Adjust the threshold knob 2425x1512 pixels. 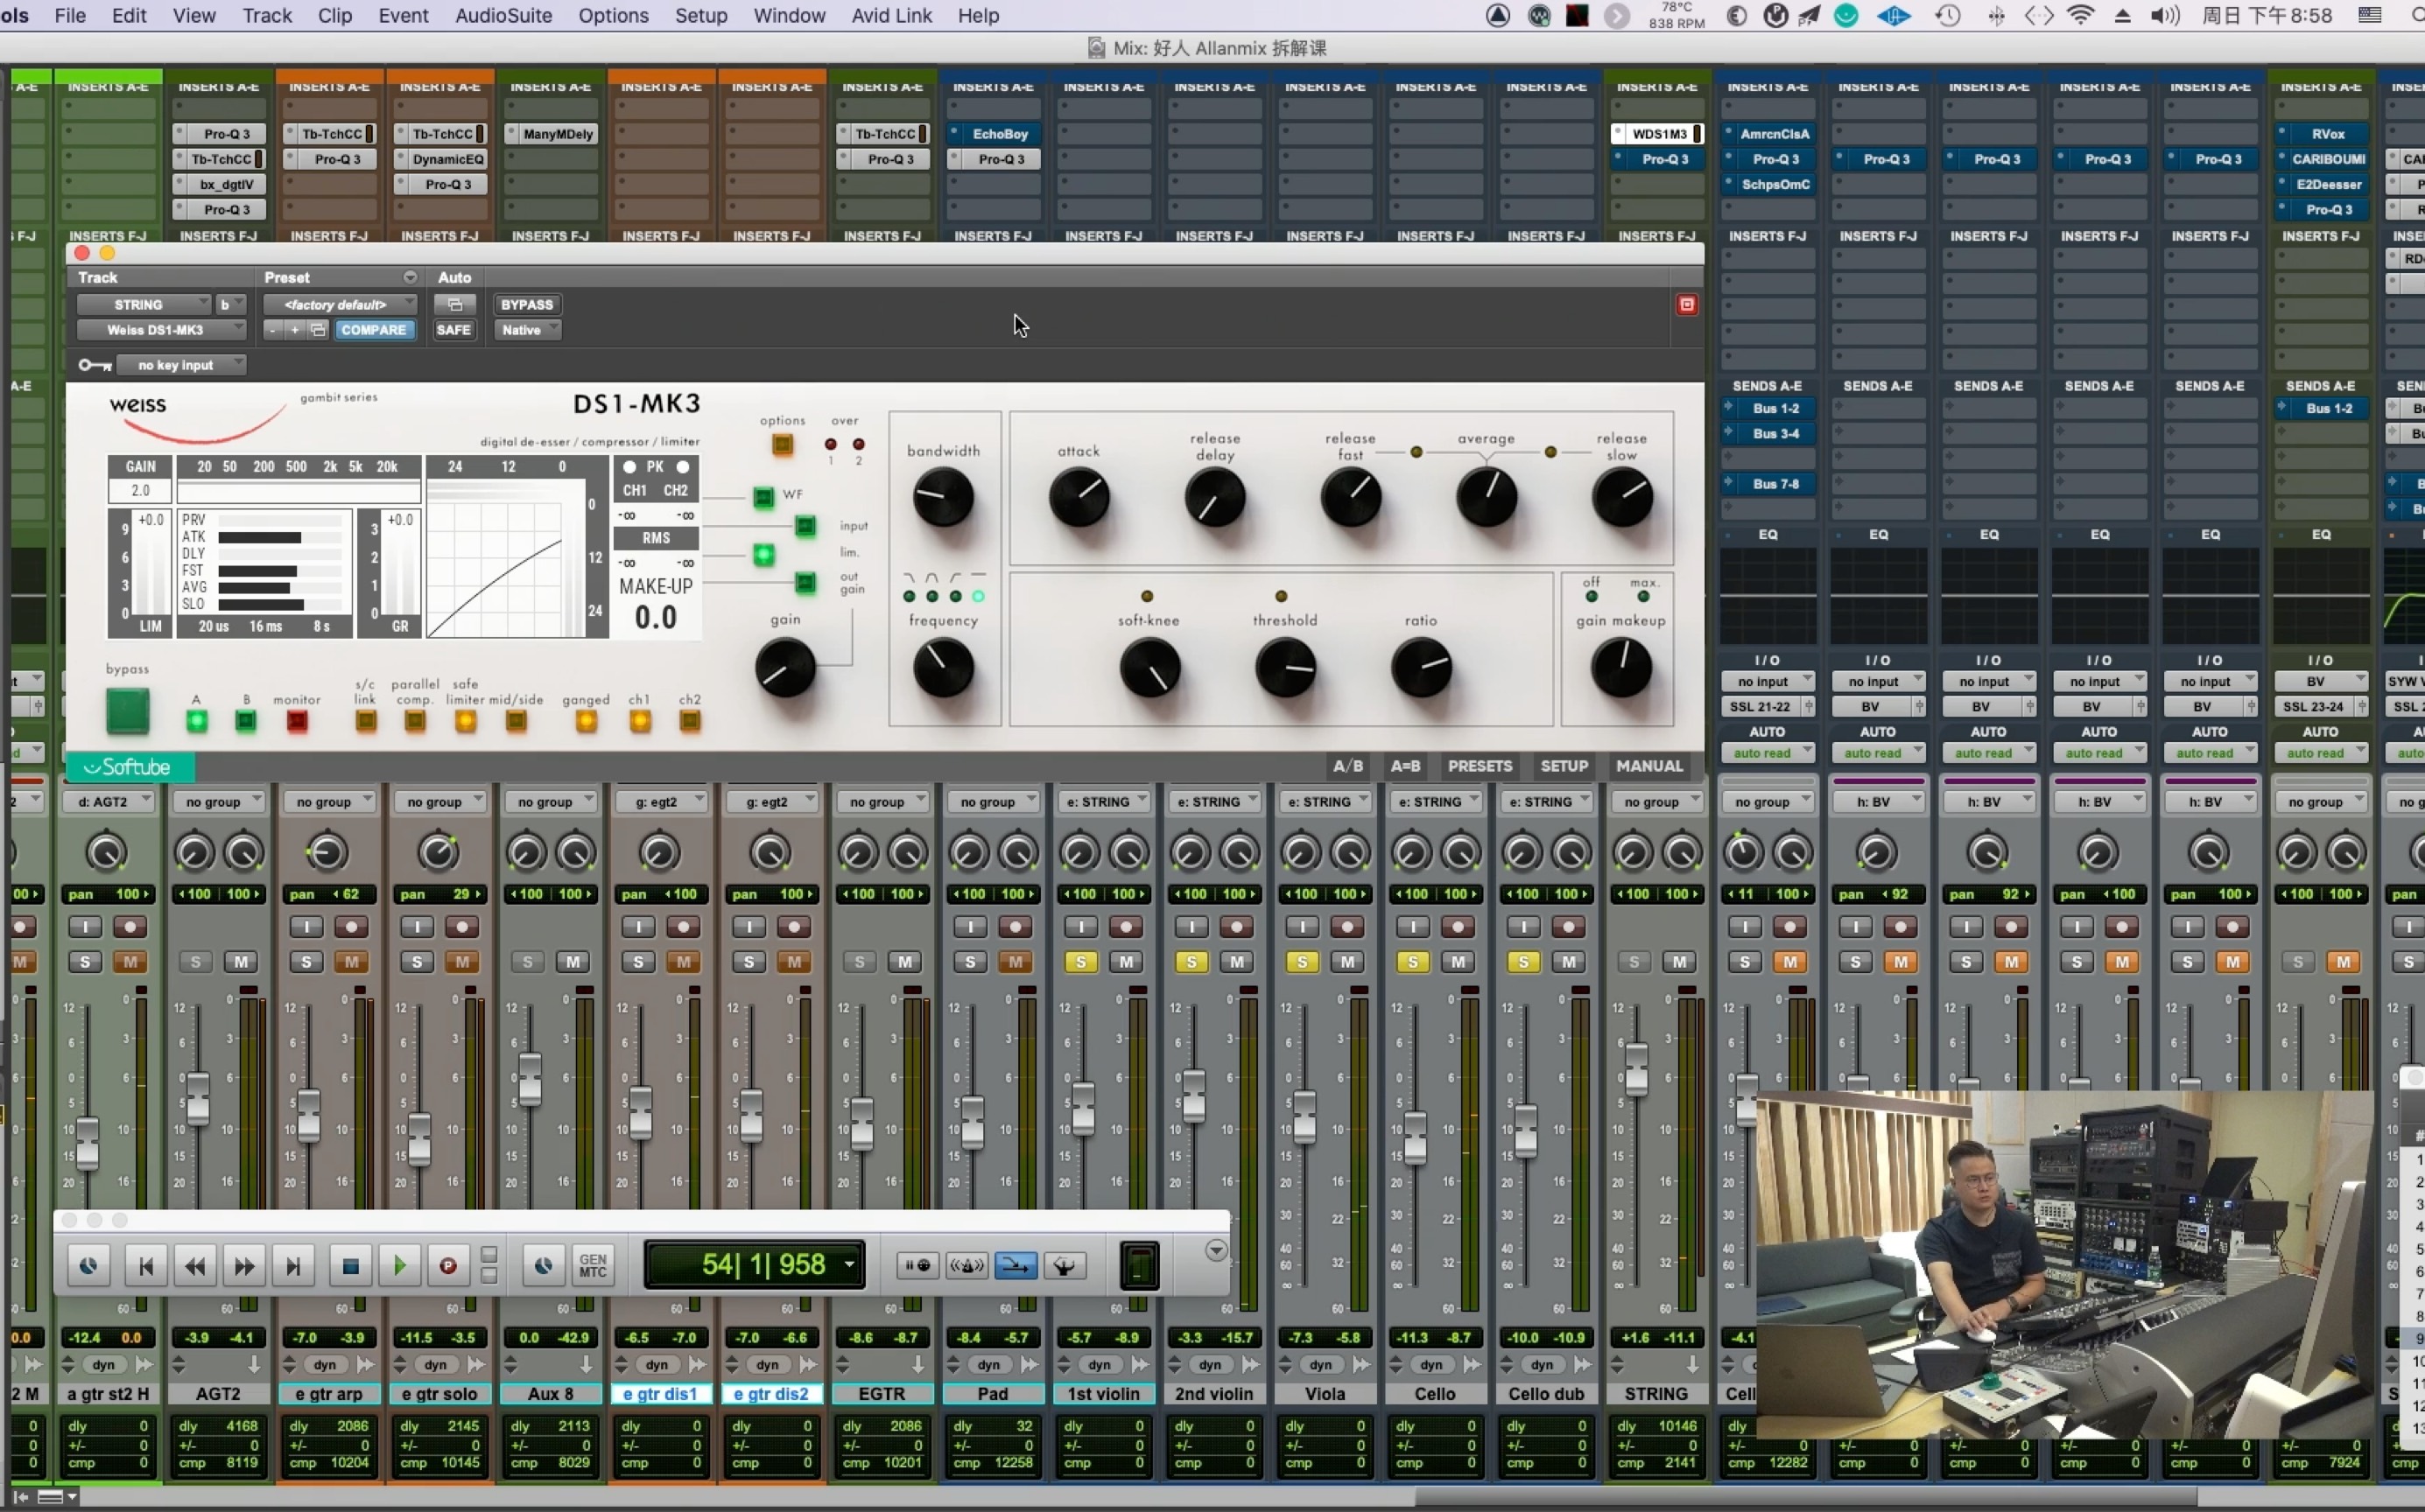point(1284,668)
